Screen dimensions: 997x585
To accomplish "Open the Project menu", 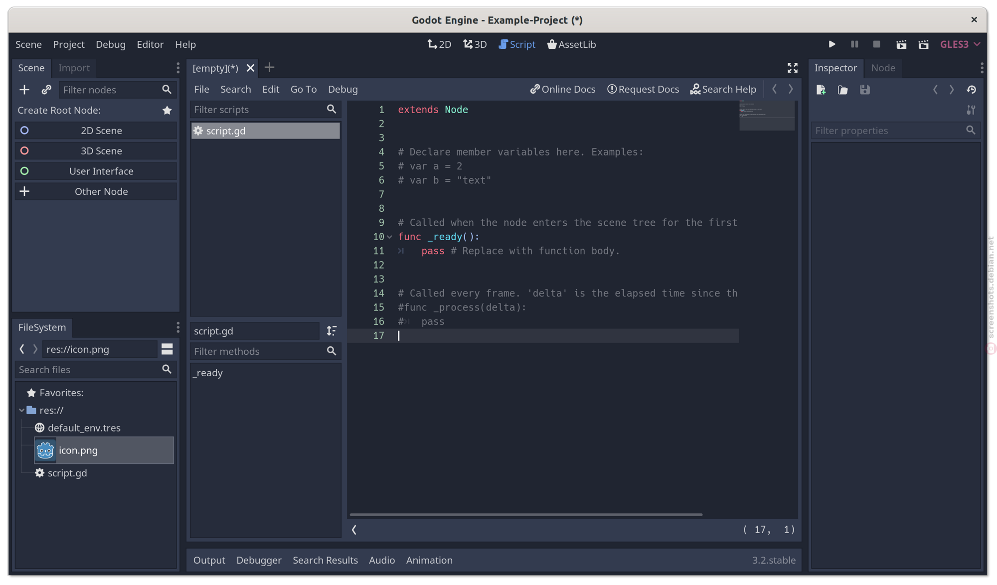I will click(69, 44).
